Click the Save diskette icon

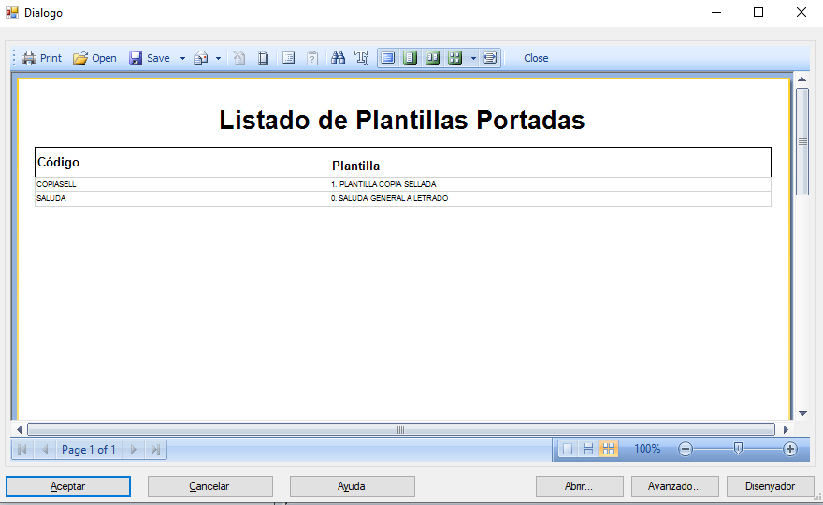[136, 58]
